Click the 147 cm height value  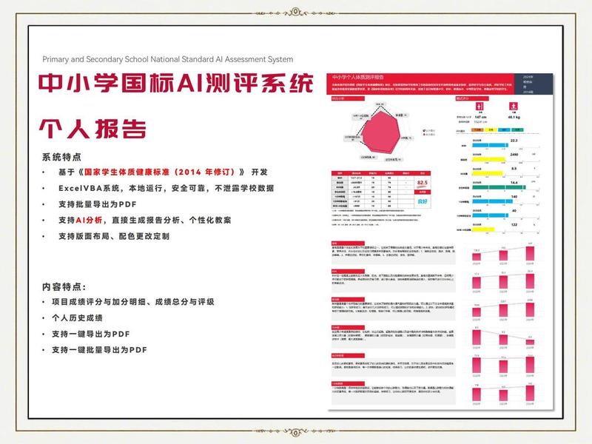click(480, 118)
